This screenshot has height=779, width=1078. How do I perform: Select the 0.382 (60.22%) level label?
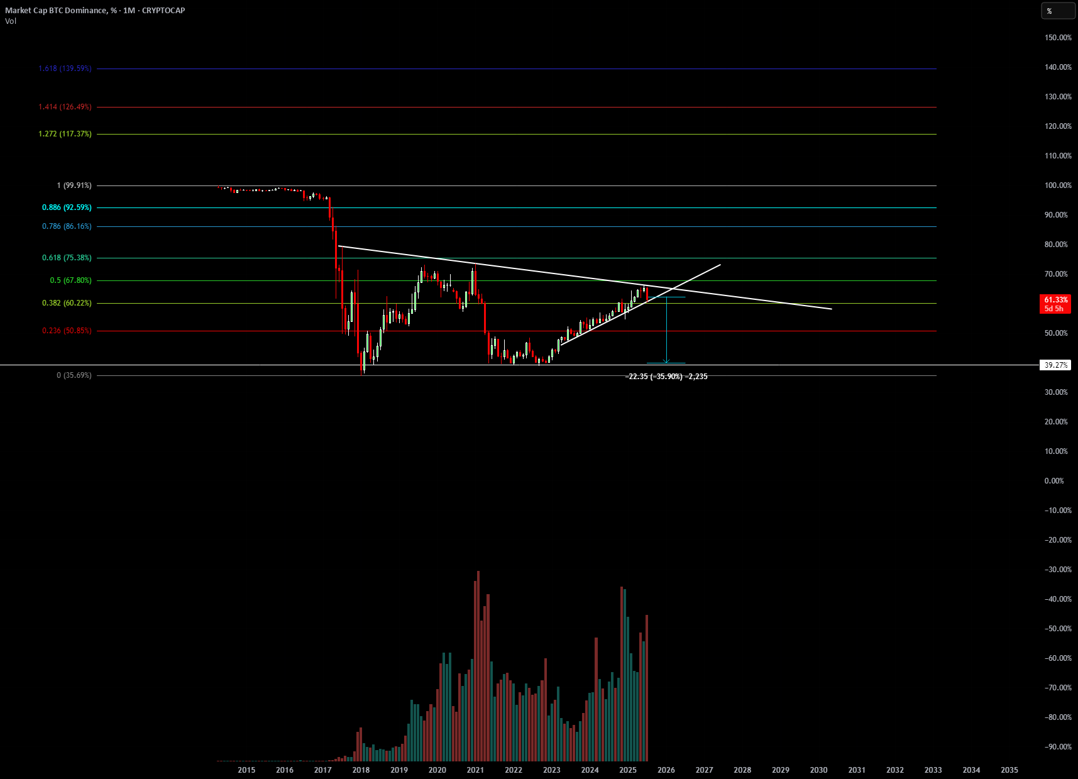coord(67,303)
